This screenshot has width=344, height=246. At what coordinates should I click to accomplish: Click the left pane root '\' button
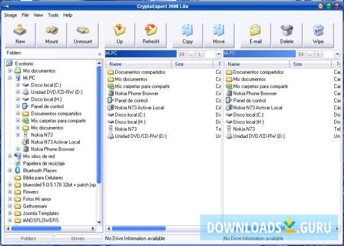[x=200, y=54]
